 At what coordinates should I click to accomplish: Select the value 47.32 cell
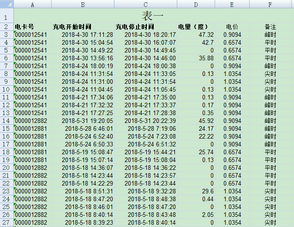(196, 35)
